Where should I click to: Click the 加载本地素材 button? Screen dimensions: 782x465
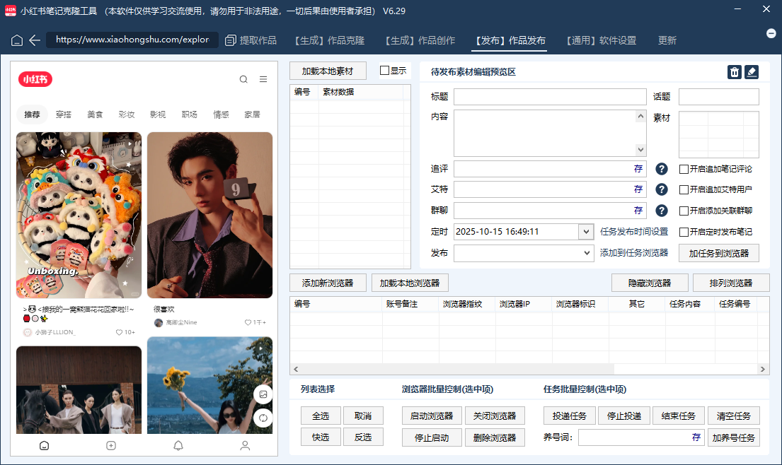click(x=328, y=71)
